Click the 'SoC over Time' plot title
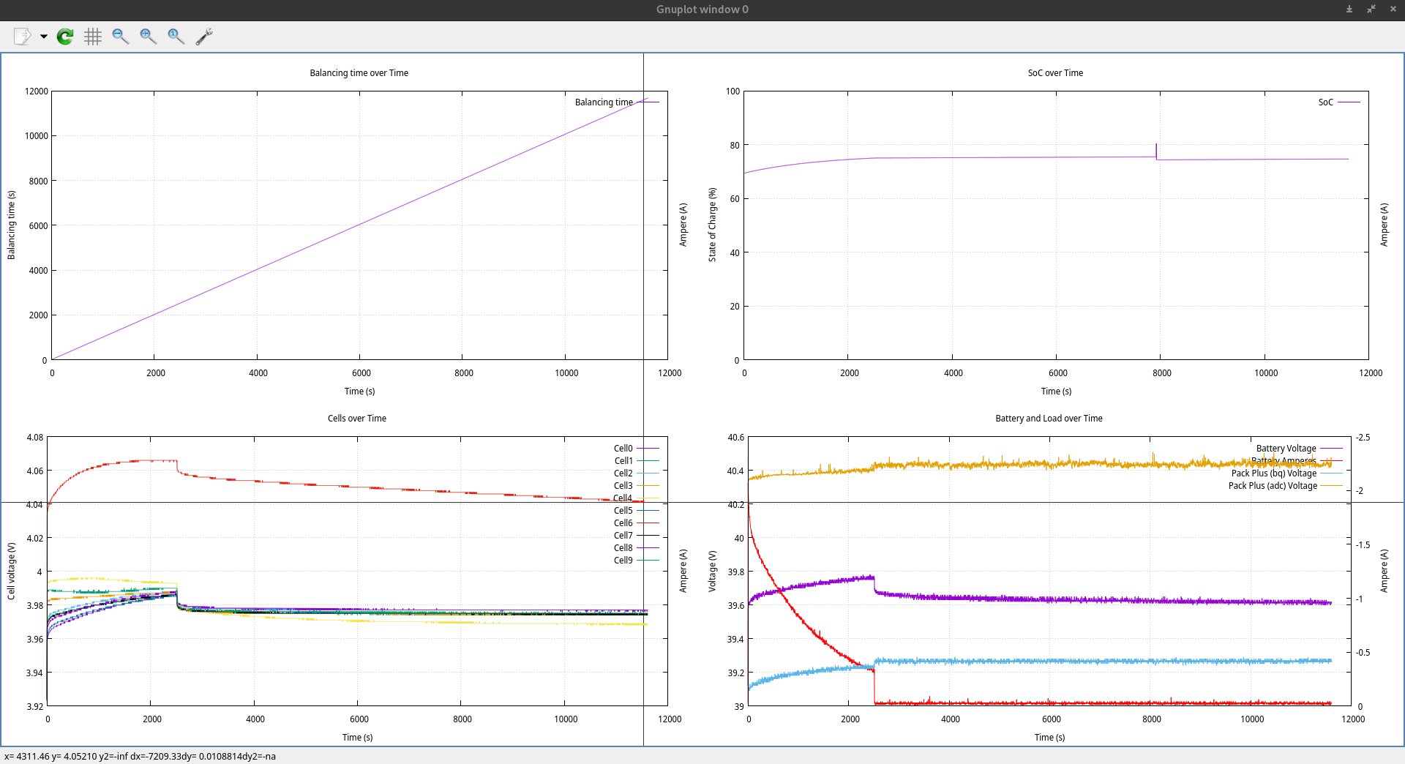Screen dimensions: 1405x764 click(x=1055, y=73)
